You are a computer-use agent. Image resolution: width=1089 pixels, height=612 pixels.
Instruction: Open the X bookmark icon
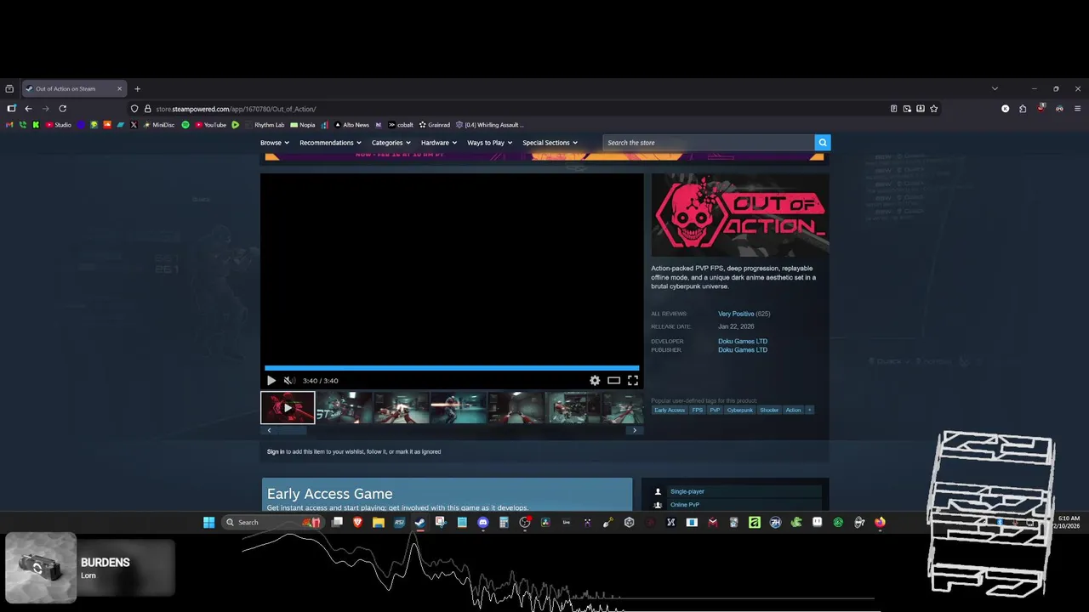pos(134,125)
